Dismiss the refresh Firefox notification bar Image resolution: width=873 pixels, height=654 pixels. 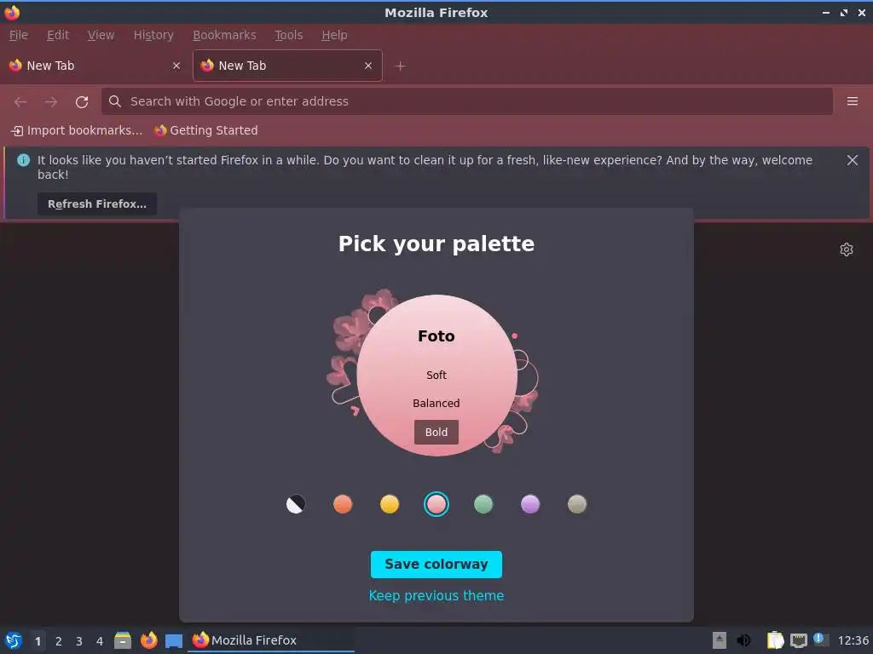(x=852, y=160)
